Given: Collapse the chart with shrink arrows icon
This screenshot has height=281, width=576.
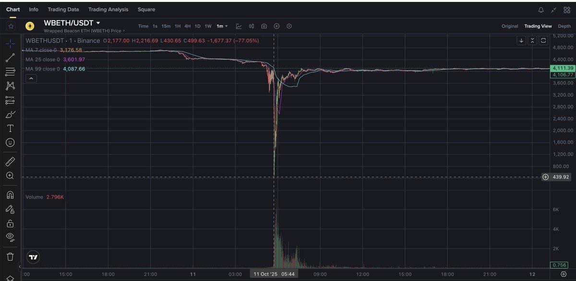Looking at the screenshot, I should click(x=554, y=10).
